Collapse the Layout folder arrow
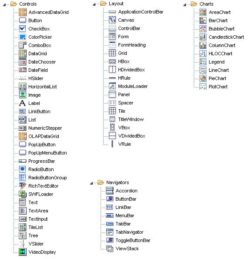 [94, 4]
